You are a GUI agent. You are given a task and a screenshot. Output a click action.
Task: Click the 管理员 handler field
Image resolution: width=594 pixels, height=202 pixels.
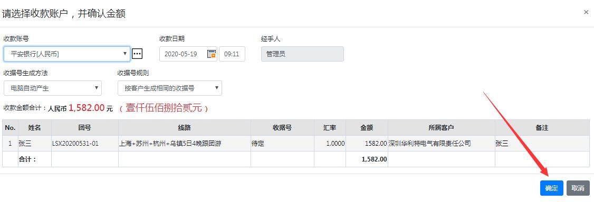point(302,54)
